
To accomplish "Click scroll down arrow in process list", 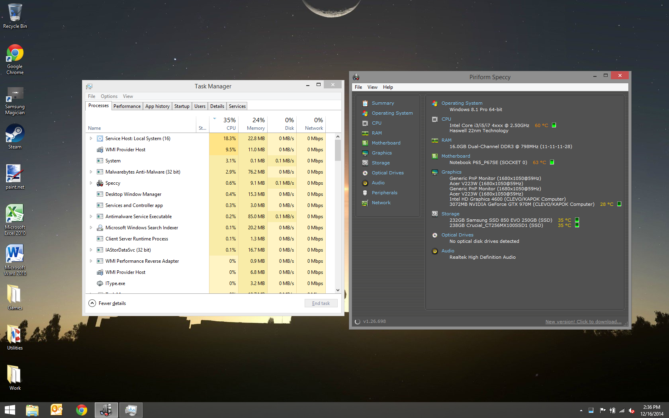I will tap(338, 290).
